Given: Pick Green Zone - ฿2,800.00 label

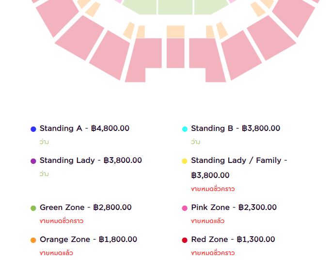Looking at the screenshot, I should [85, 208].
